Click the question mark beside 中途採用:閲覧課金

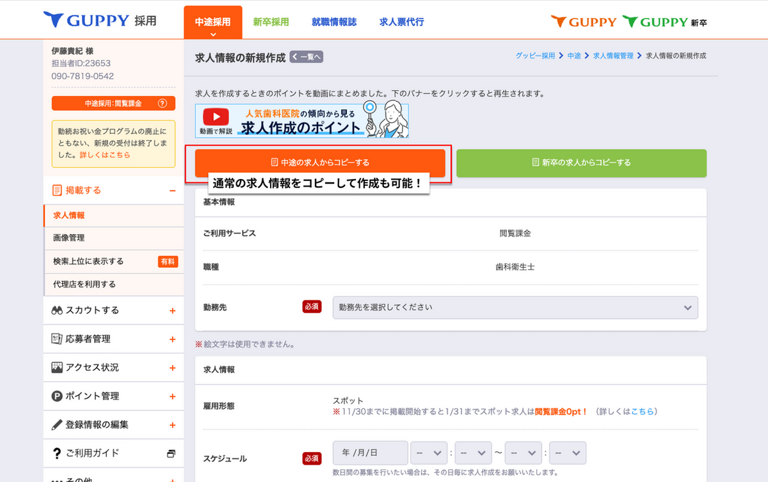point(162,103)
